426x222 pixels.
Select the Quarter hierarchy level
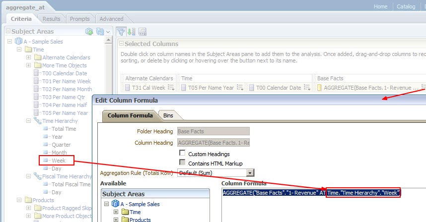click(x=61, y=145)
